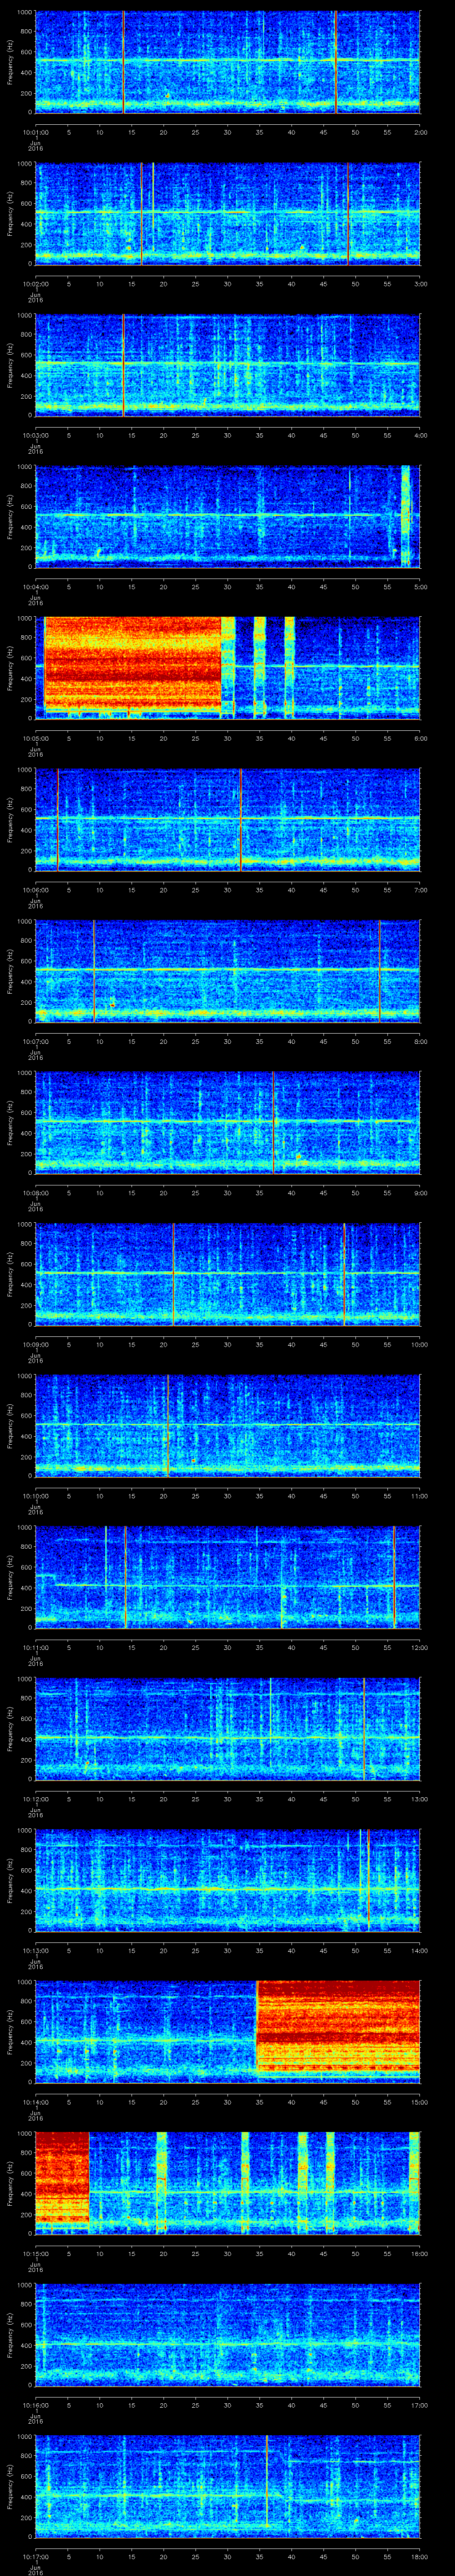Select the "9:00" end label of the 10:08:00 panel

420,1193
